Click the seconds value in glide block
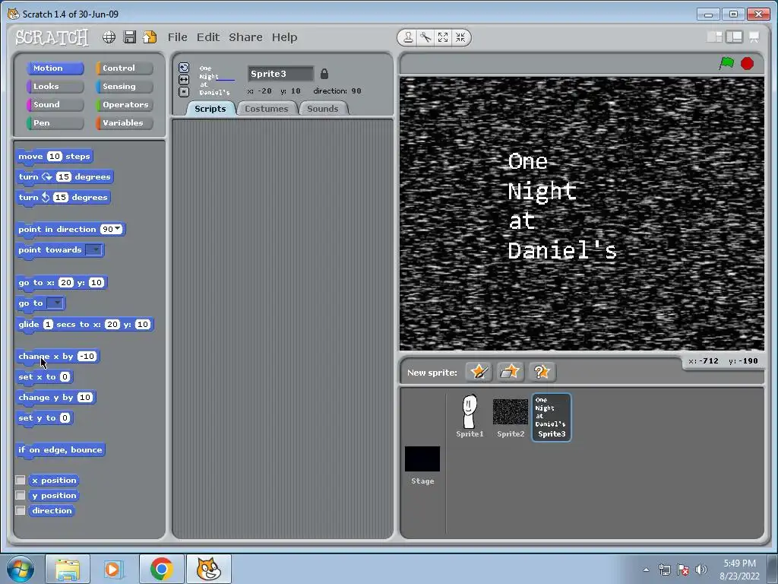 [48, 324]
